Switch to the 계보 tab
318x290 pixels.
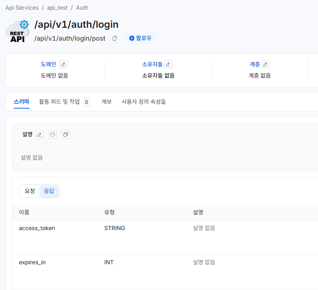(x=106, y=102)
